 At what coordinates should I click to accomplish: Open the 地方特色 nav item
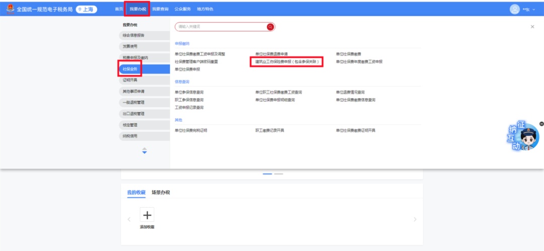[205, 10]
